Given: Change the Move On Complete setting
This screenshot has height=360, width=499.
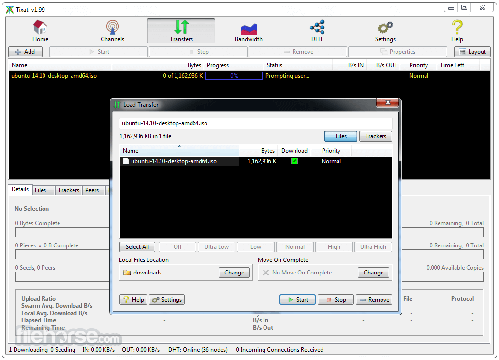Looking at the screenshot, I should point(374,273).
